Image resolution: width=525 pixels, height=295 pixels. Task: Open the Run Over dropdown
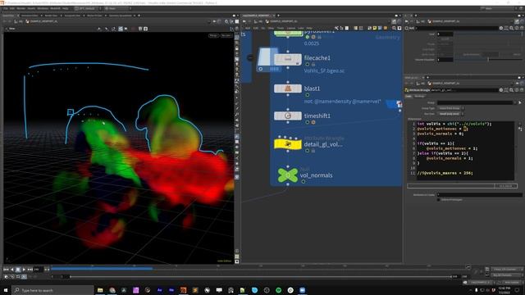coord(450,114)
